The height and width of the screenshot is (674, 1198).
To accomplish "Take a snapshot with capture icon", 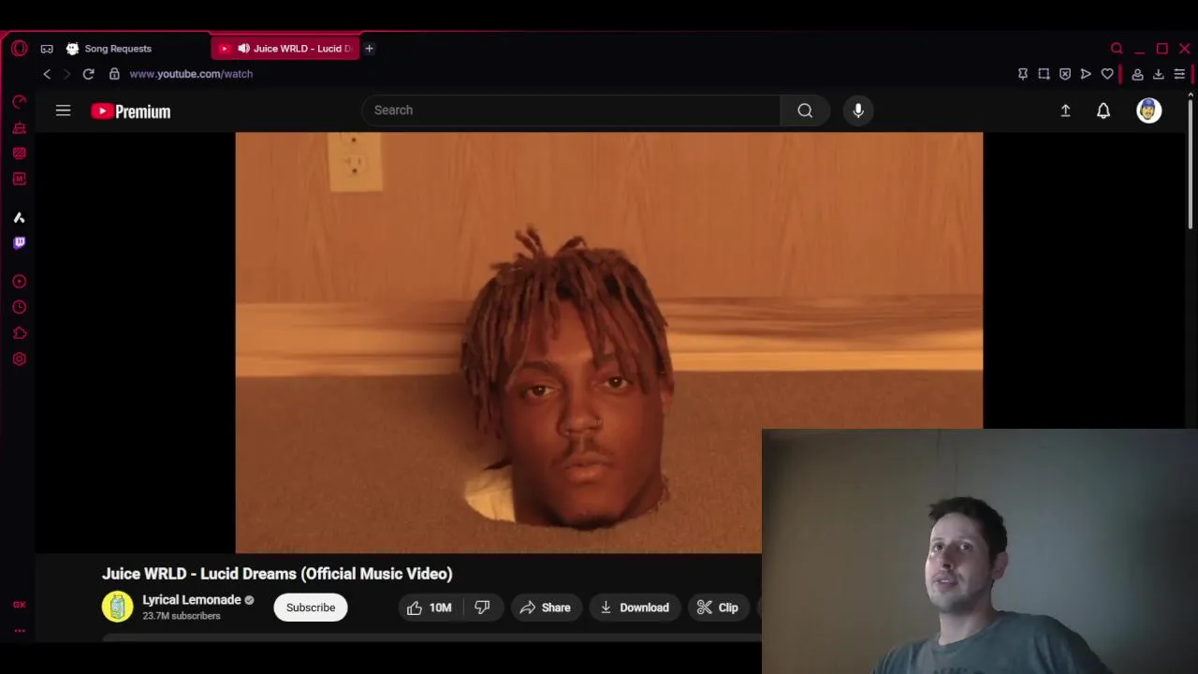I will pos(1044,74).
